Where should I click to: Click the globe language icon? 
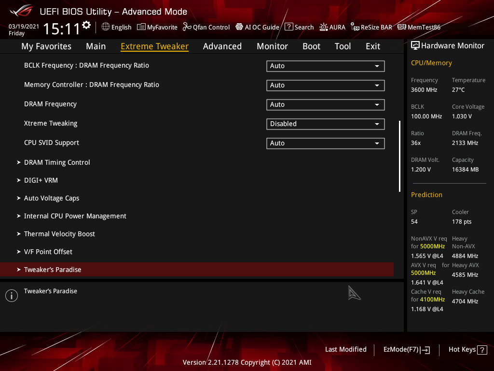pyautogui.click(x=106, y=27)
